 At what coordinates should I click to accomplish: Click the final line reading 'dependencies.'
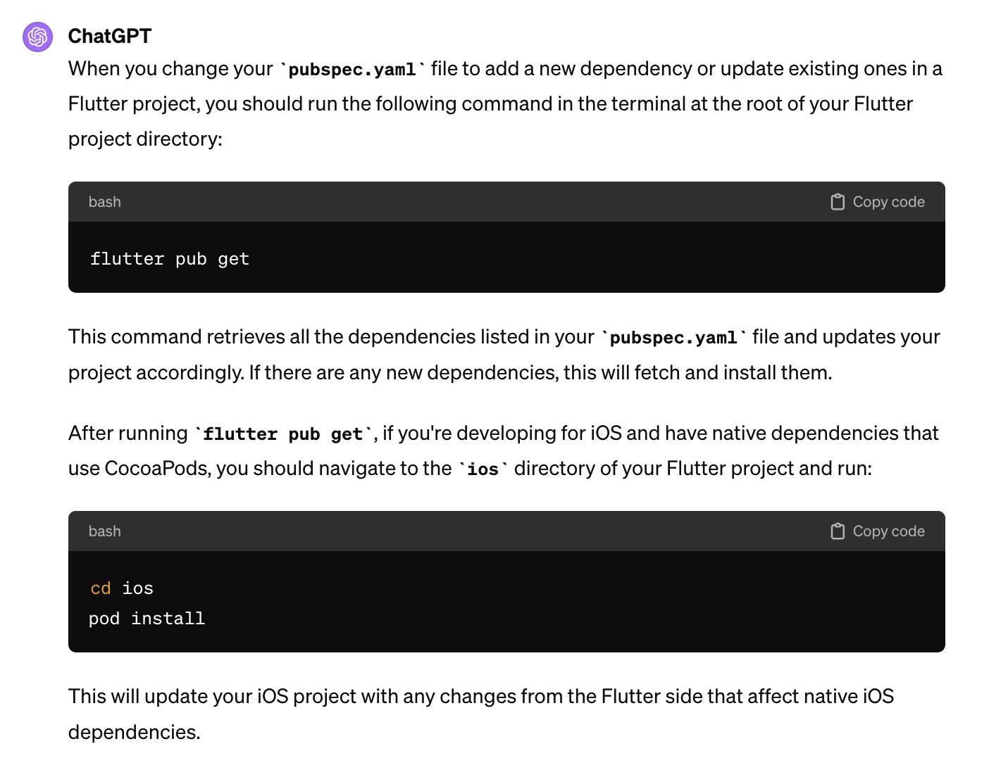click(x=134, y=732)
